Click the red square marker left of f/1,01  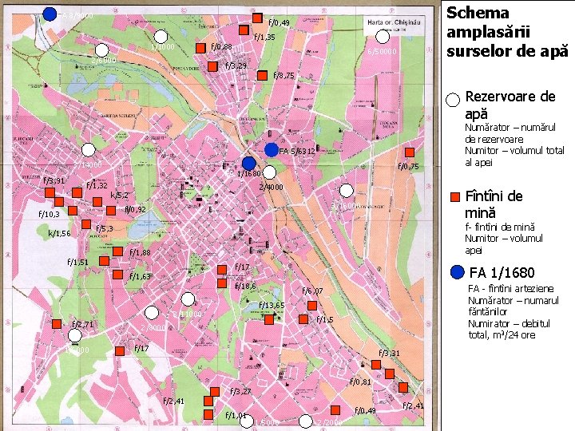pyautogui.click(x=208, y=414)
